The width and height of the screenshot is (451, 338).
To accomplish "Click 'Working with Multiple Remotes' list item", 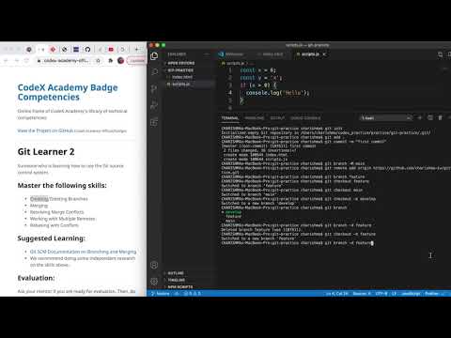I will [x=62, y=219].
